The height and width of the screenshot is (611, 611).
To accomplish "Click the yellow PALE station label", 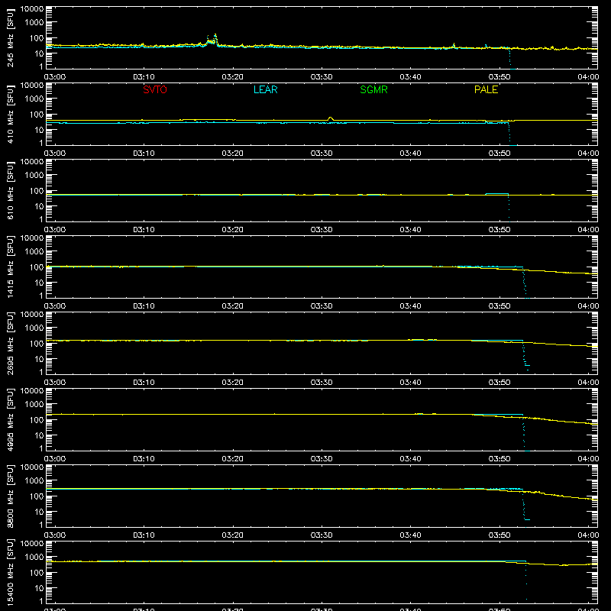I will click(x=486, y=89).
